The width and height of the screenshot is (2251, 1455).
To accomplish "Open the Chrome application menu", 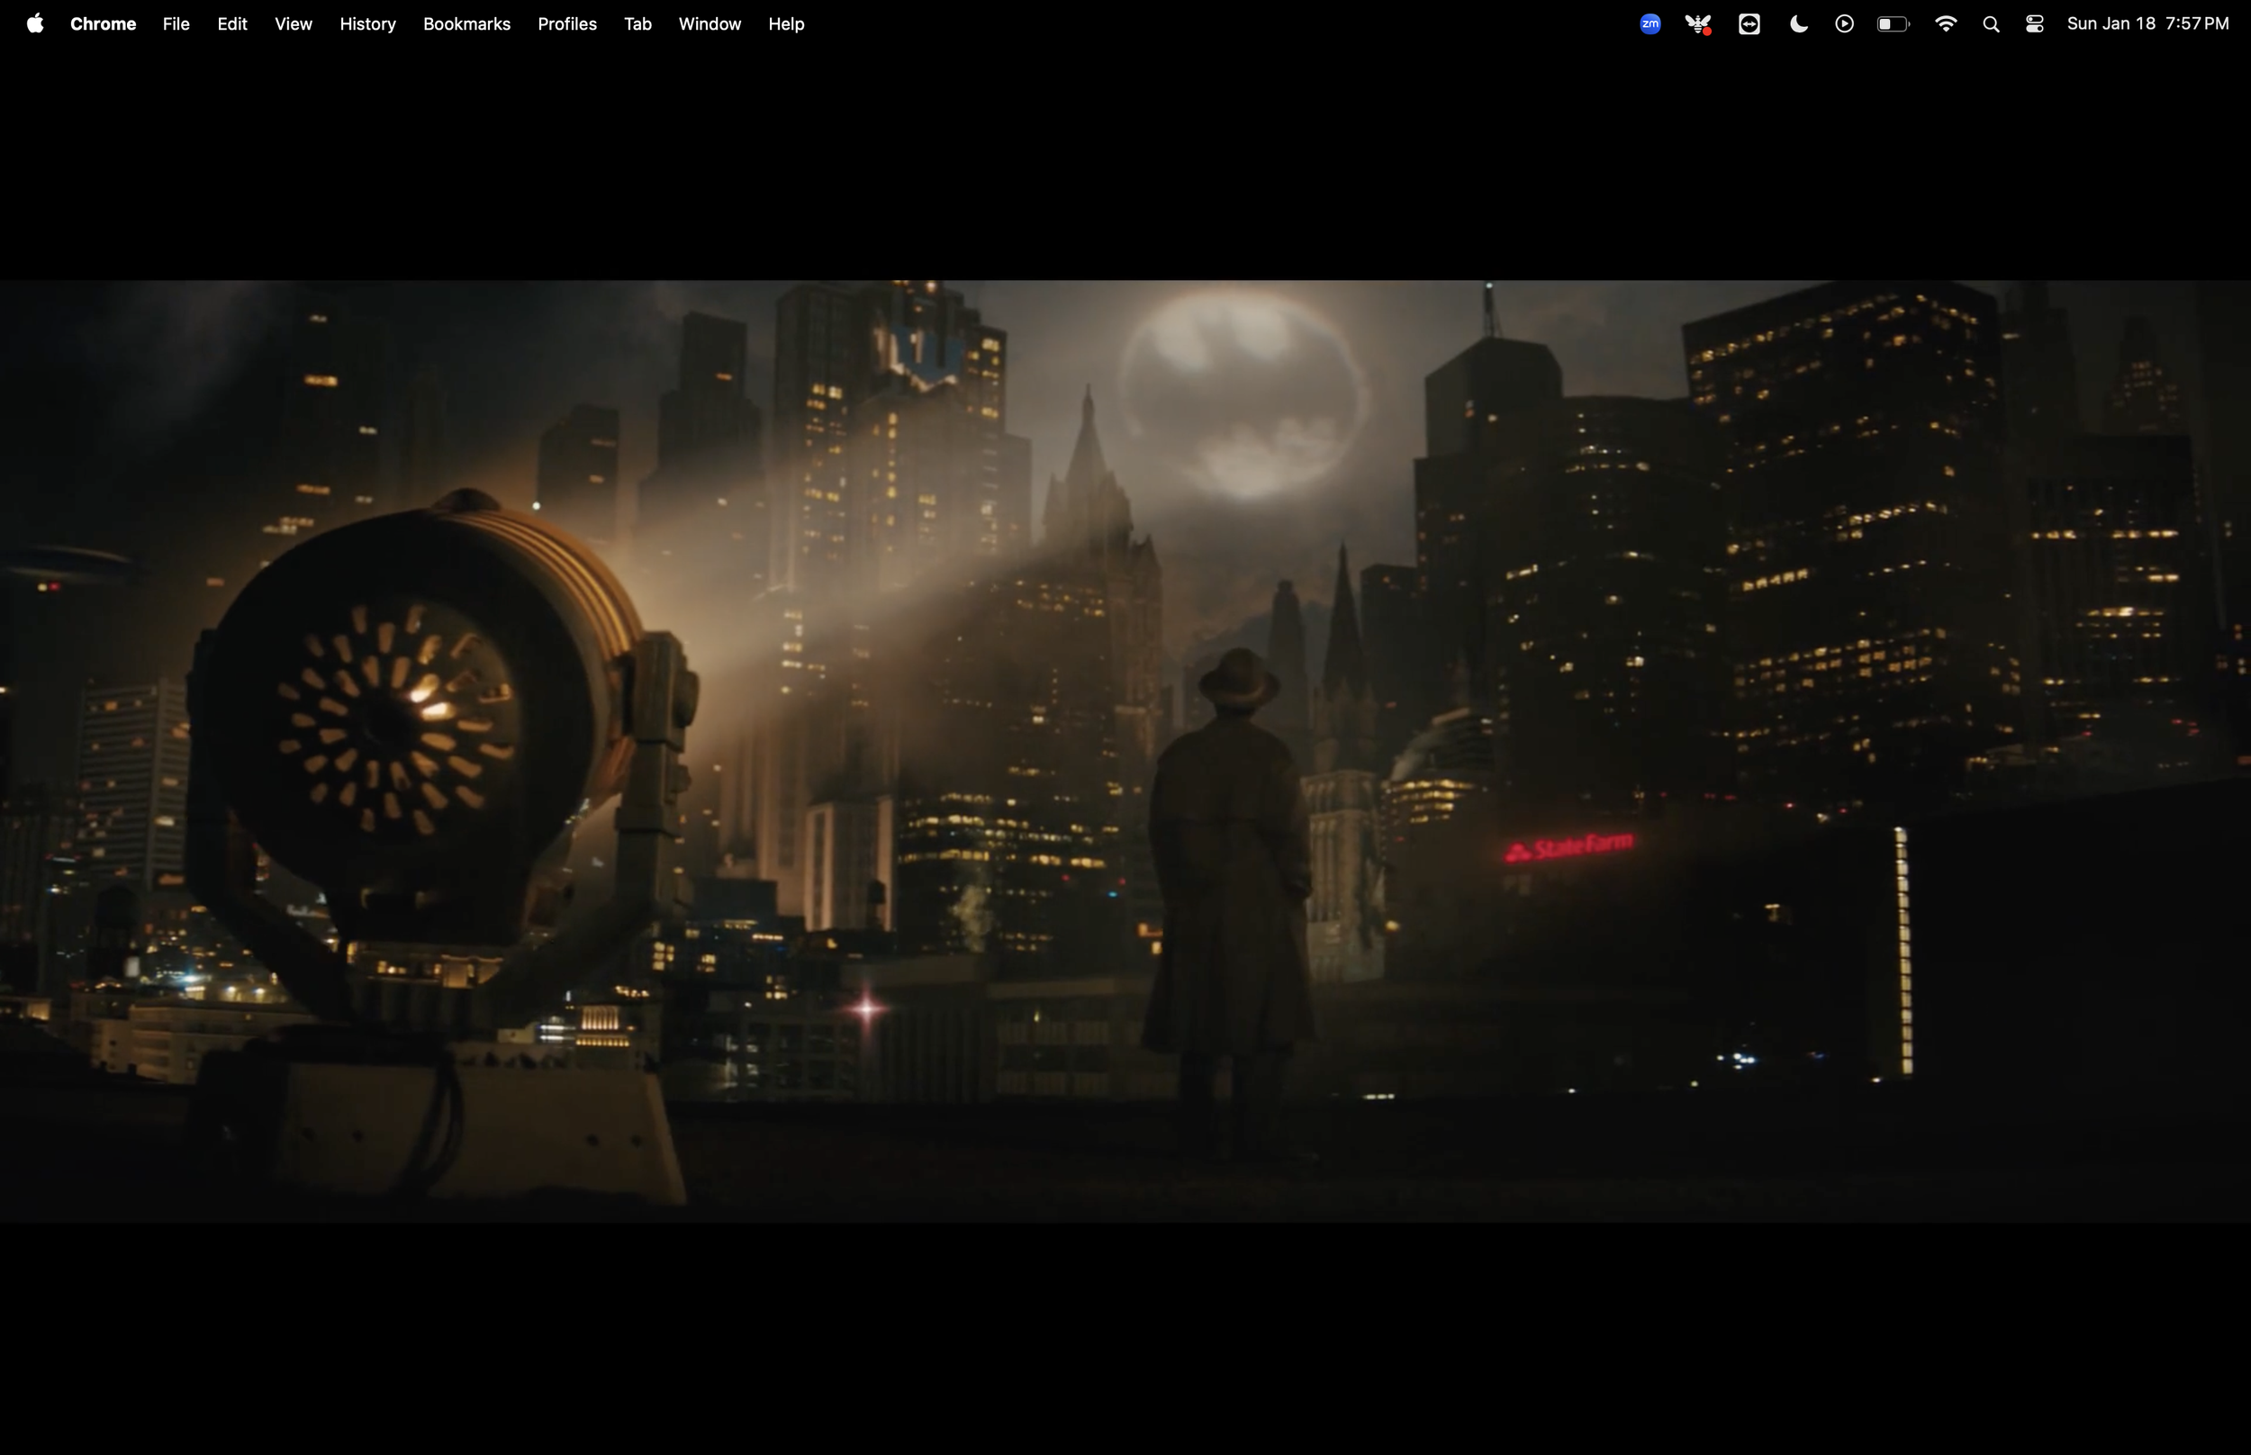I will (x=103, y=23).
